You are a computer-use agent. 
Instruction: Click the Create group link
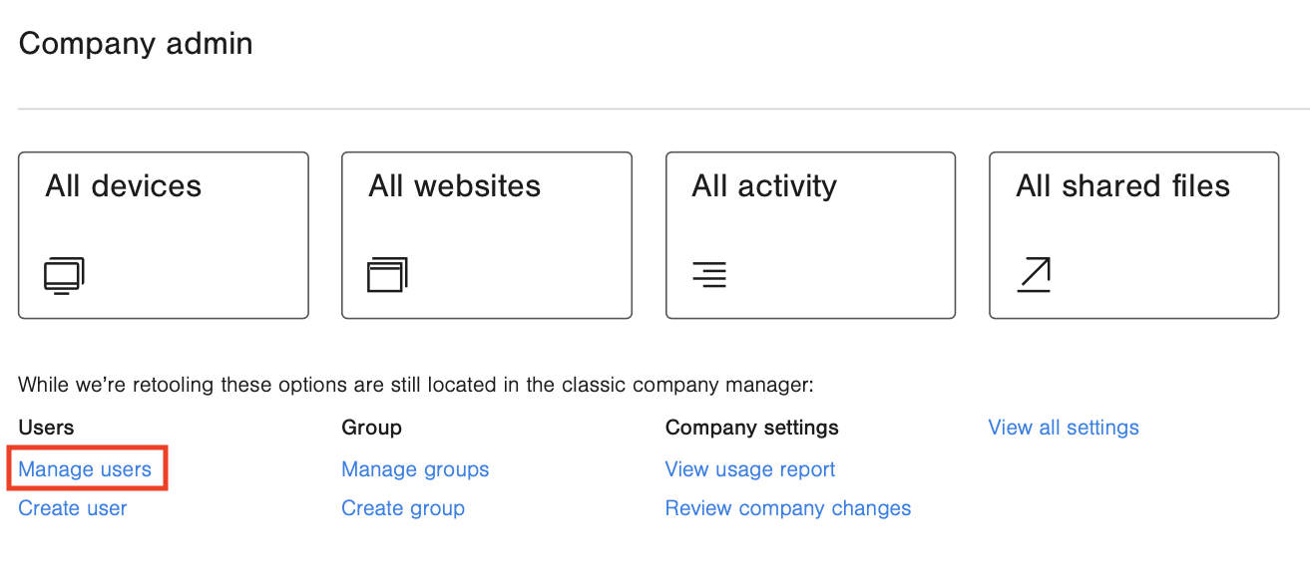tap(403, 507)
